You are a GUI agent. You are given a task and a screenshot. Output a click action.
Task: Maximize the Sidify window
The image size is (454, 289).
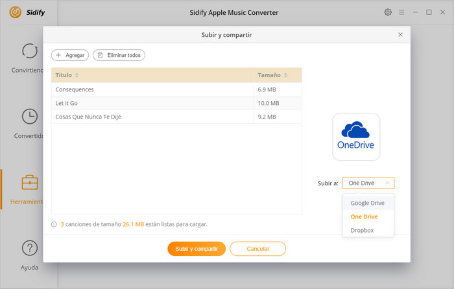(429, 12)
